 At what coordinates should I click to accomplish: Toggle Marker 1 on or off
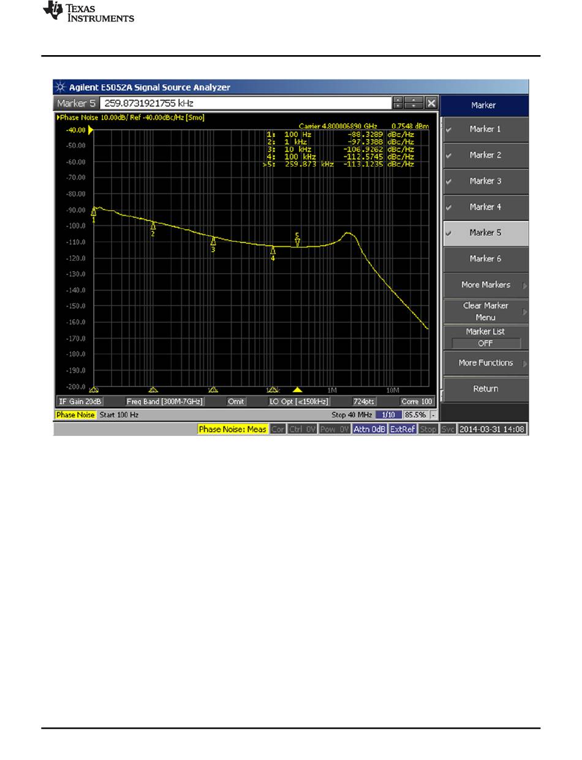[485, 129]
